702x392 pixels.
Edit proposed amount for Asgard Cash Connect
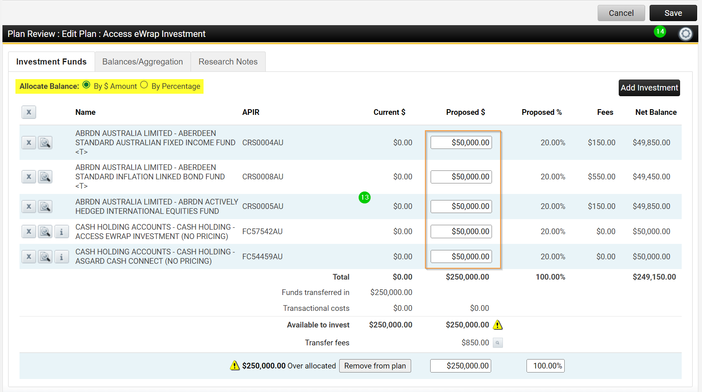pos(461,256)
